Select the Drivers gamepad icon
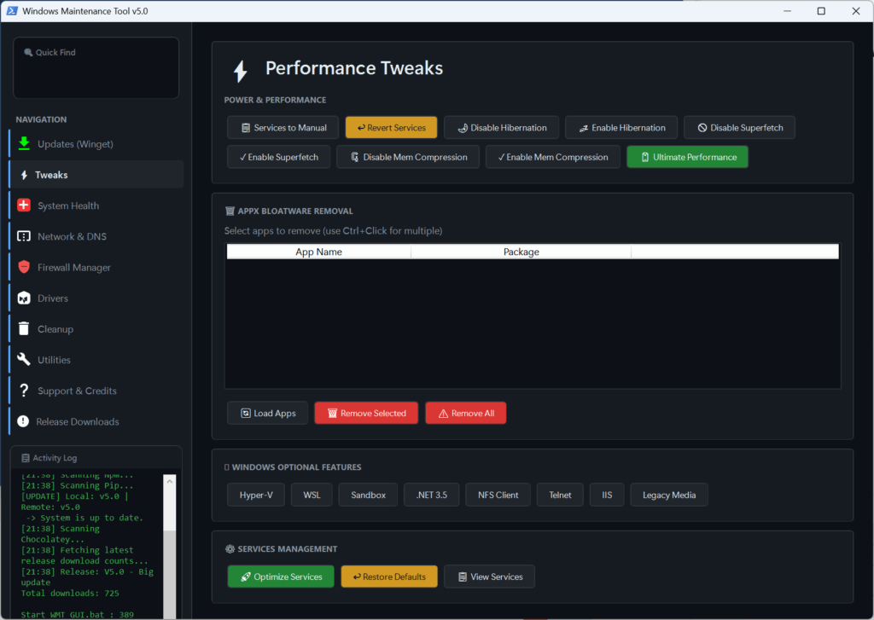Screen dimensions: 874x620 tap(22, 298)
